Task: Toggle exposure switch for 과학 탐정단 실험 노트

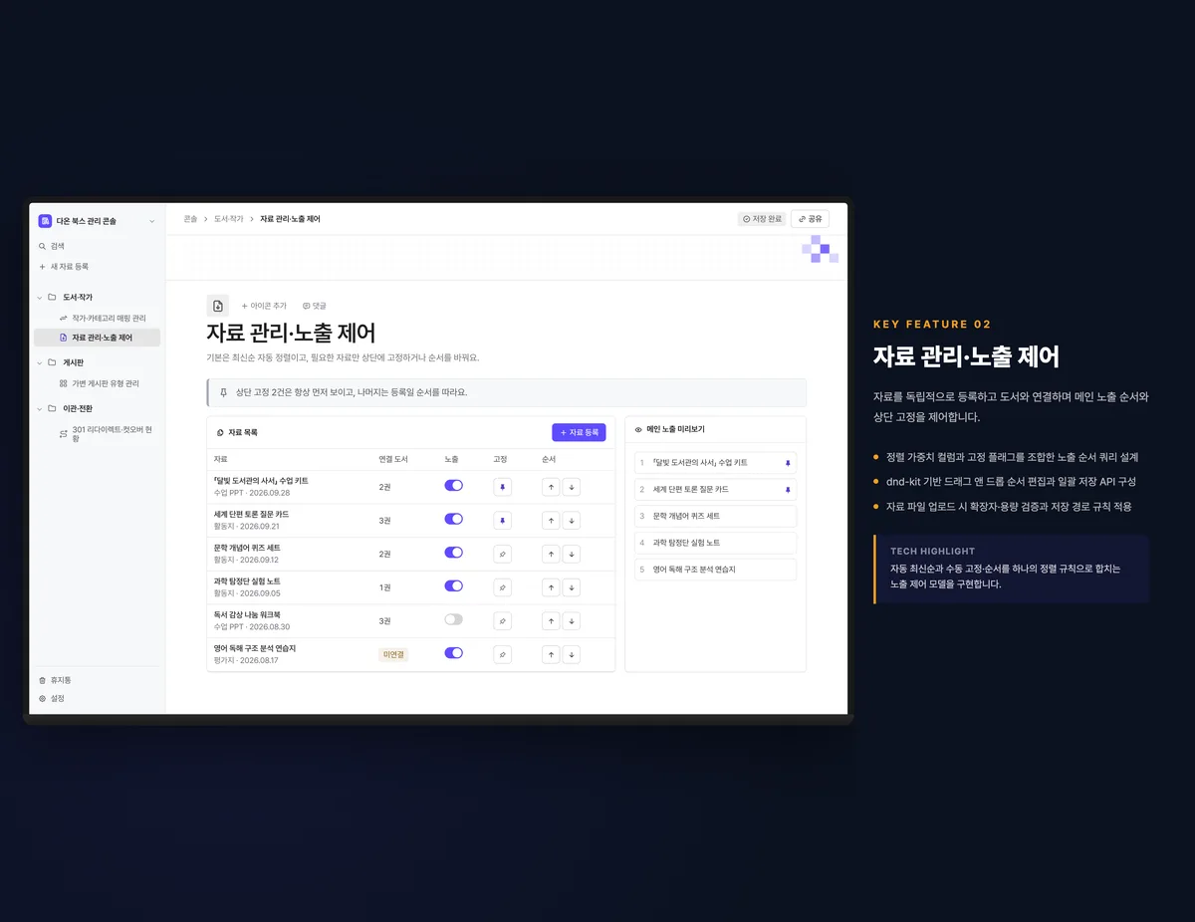Action: 453,586
